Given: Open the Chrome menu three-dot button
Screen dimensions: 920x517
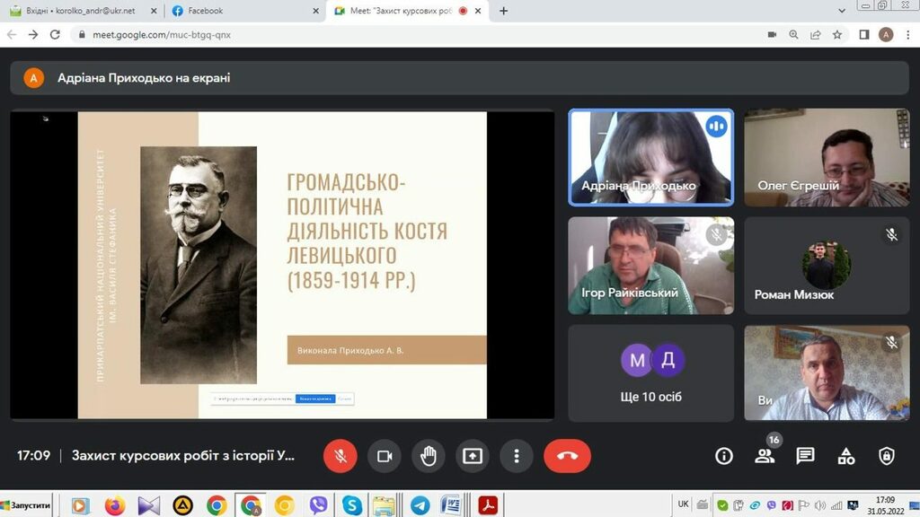Looking at the screenshot, I should click(x=907, y=34).
